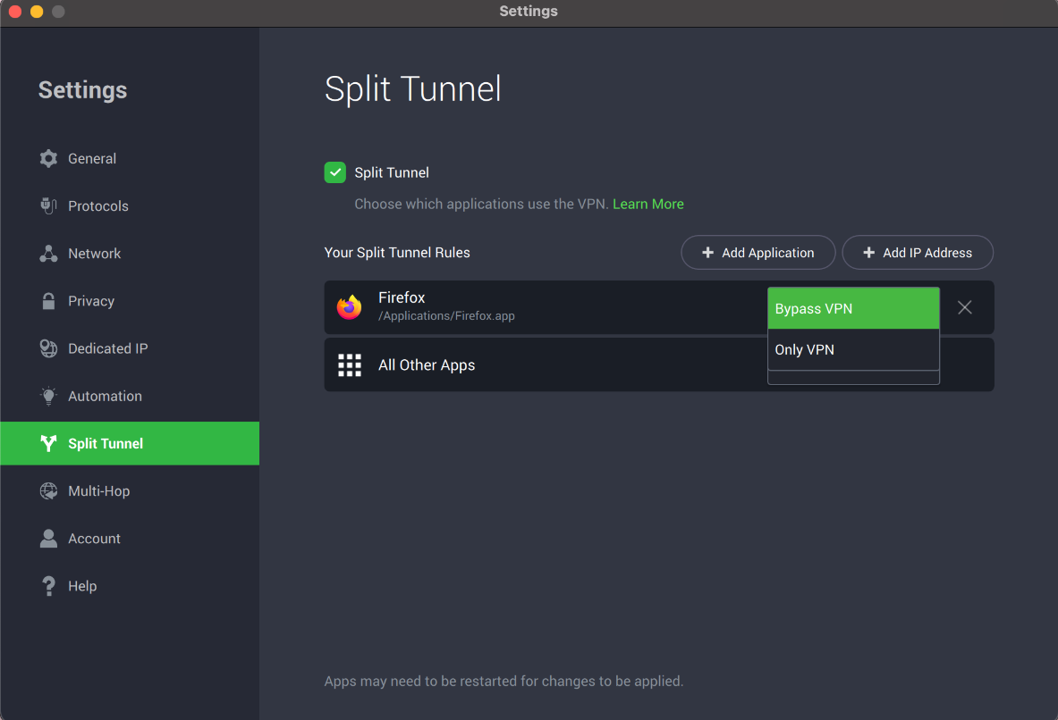Click the Network nodes icon
The image size is (1058, 720).
(48, 254)
